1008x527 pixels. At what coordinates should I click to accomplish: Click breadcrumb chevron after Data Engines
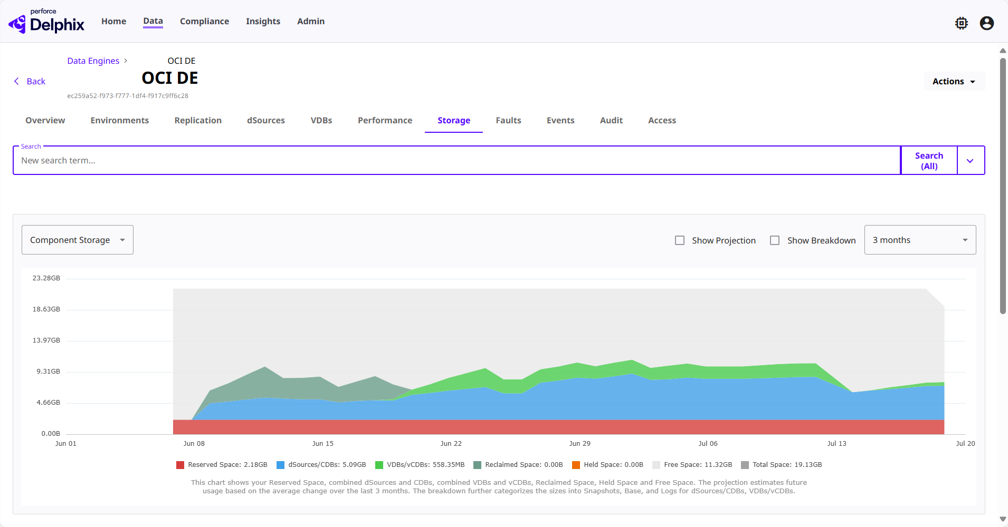coord(126,61)
